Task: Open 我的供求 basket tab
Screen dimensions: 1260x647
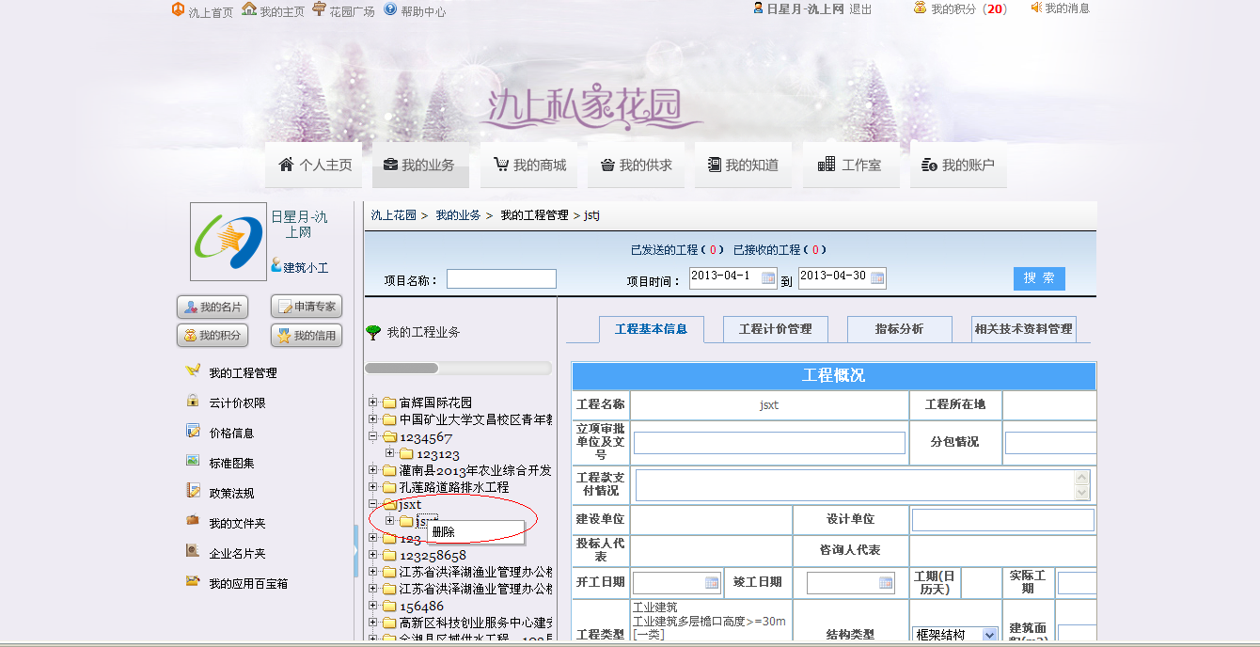Action: (x=637, y=165)
